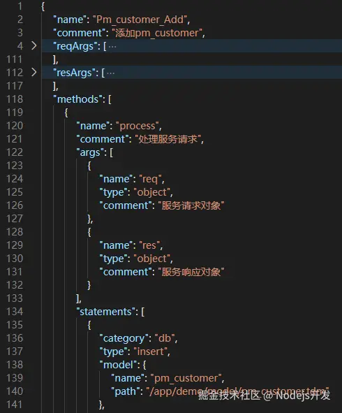
Task: Expand the folded "resArgs" array chevron
Action: (34, 72)
